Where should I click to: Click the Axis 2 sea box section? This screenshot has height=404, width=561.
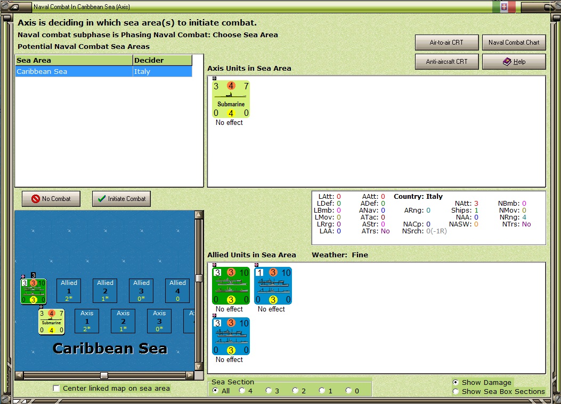pos(123,321)
